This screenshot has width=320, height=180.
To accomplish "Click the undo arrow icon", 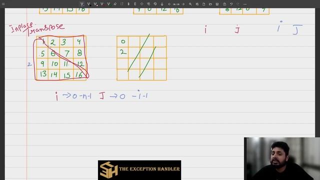I will coord(231,4).
